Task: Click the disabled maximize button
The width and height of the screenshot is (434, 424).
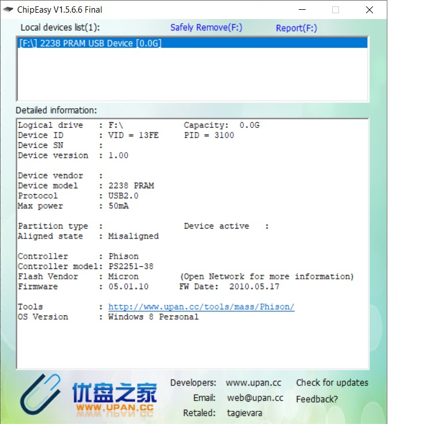Action: tap(336, 10)
